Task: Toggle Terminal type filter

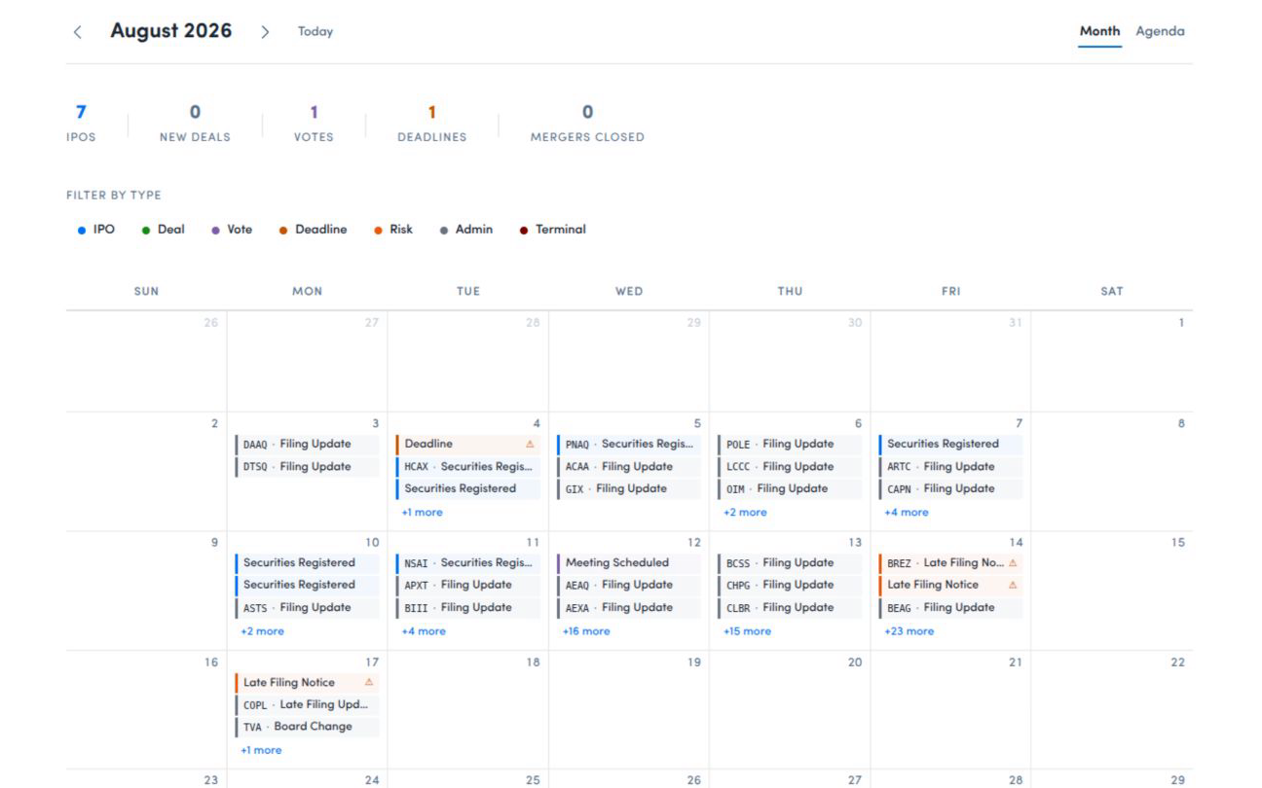Action: click(553, 230)
